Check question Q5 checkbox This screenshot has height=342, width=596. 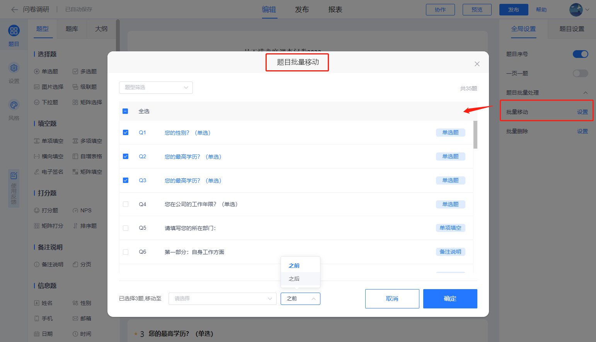[126, 228]
